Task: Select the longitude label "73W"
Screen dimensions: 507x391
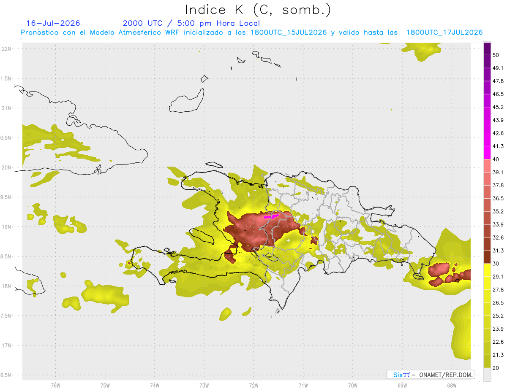Action: click(x=204, y=385)
